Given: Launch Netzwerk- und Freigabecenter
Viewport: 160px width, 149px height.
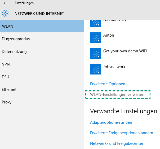Looking at the screenshot, I should pyautogui.click(x=117, y=143).
